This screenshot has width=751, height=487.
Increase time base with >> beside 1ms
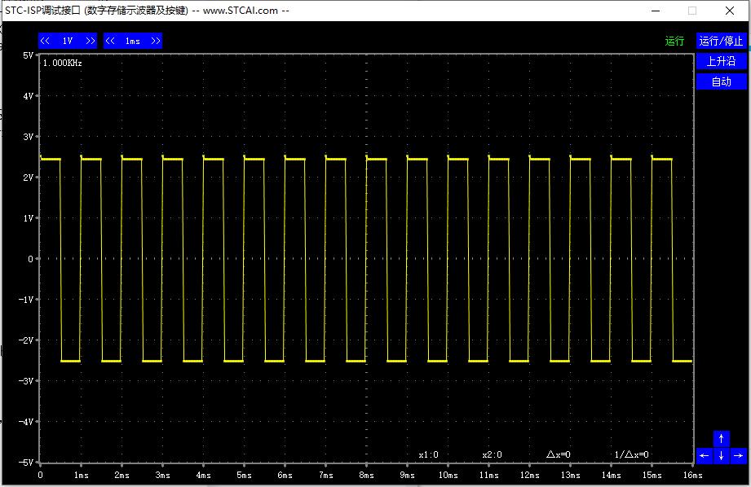click(x=155, y=41)
